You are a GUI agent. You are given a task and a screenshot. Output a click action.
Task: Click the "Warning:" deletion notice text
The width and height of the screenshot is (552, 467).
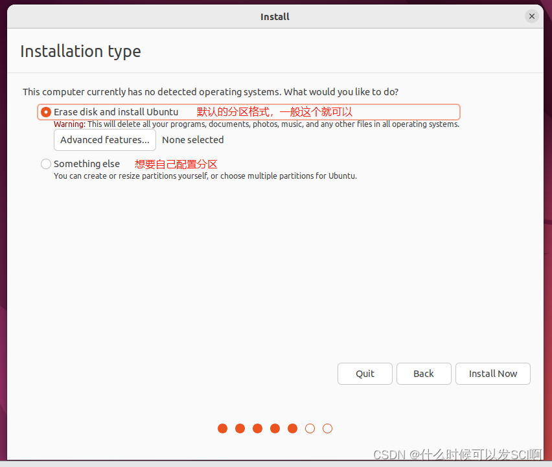(x=257, y=124)
